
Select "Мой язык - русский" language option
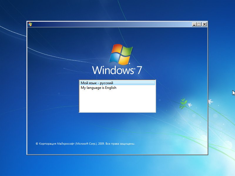pos(117,83)
